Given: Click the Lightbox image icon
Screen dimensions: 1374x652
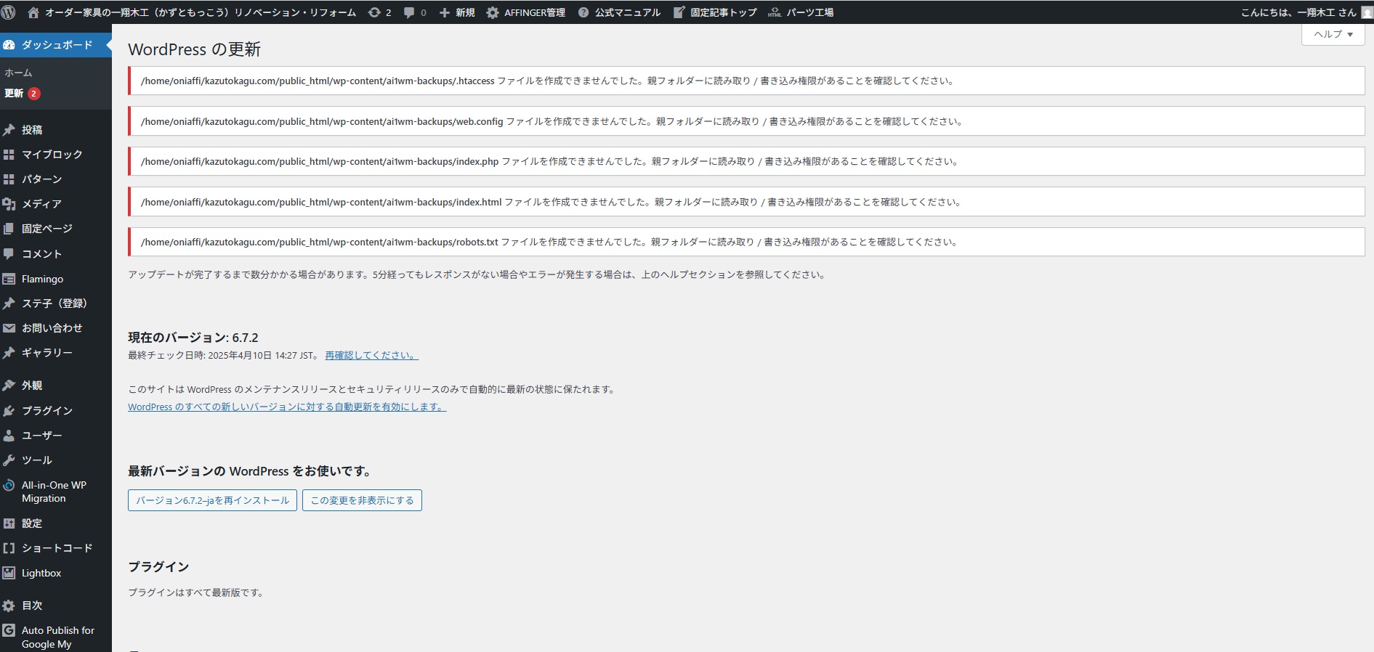Looking at the screenshot, I should click(9, 573).
